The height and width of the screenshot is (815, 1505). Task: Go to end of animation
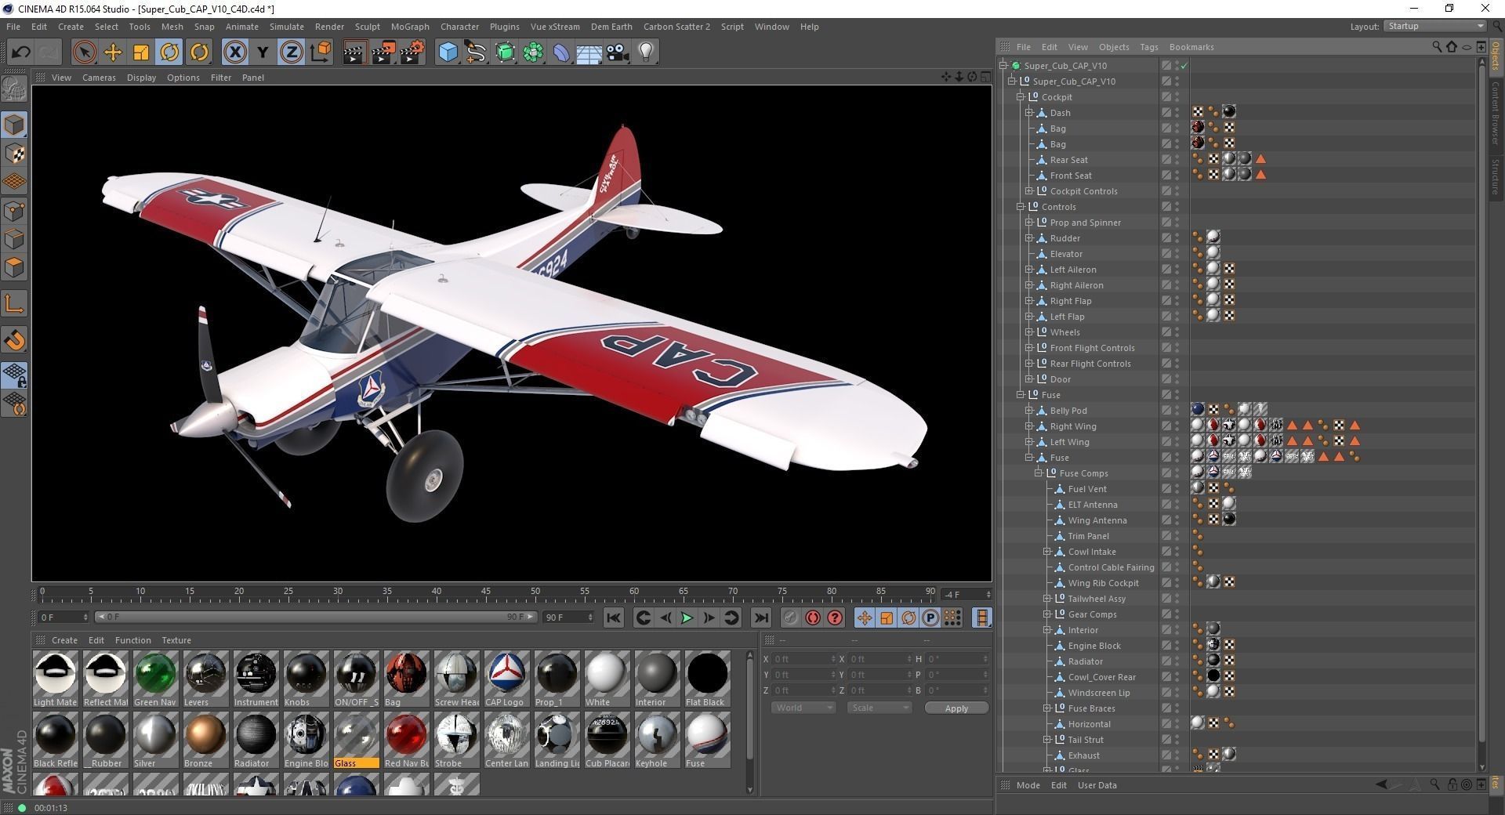760,618
